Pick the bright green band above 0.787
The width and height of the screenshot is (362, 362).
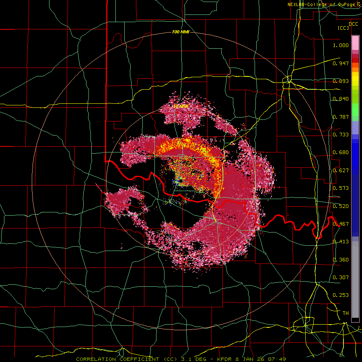(355, 110)
